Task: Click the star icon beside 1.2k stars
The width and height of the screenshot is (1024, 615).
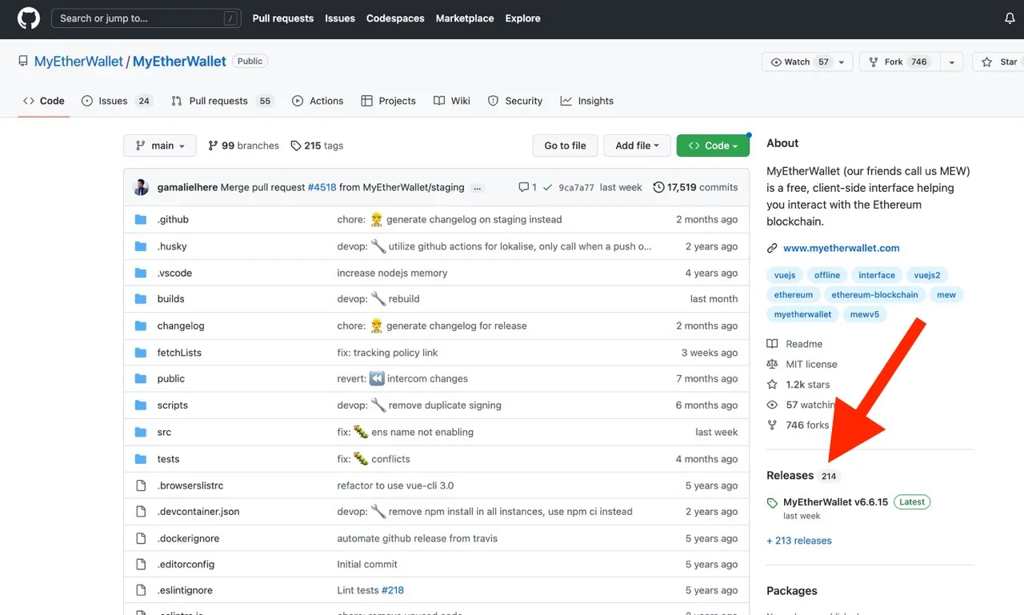Action: point(772,385)
